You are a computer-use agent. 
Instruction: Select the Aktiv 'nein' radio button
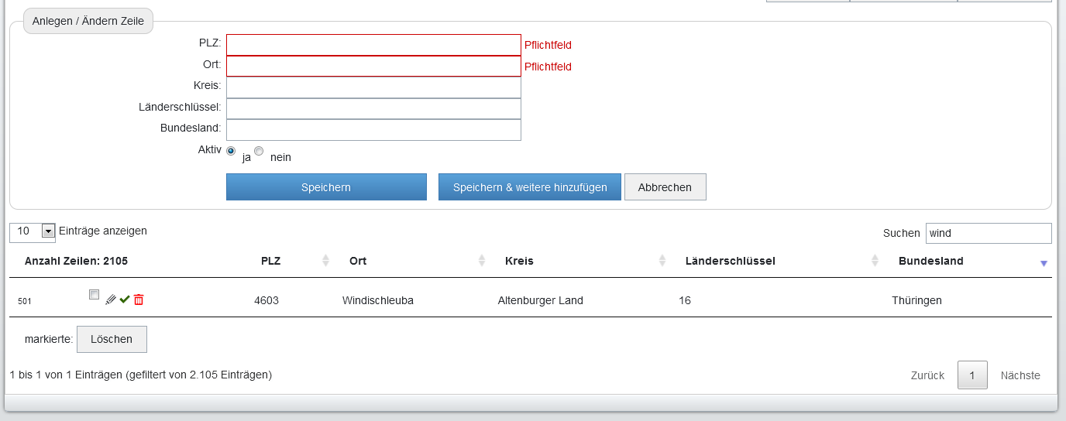[259, 151]
